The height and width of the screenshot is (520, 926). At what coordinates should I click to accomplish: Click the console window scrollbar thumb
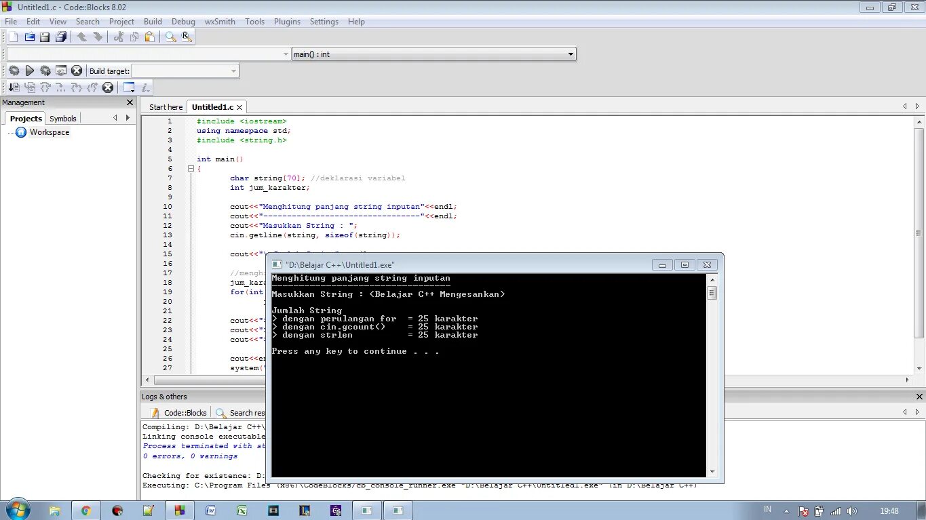(712, 293)
